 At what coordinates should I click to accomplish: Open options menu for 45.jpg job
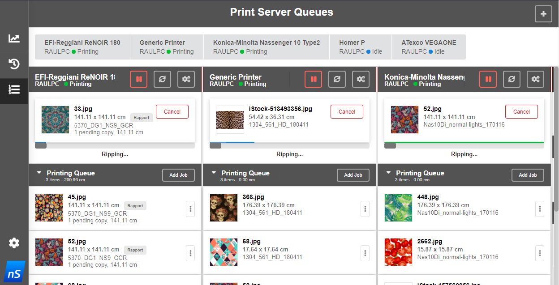(x=190, y=208)
